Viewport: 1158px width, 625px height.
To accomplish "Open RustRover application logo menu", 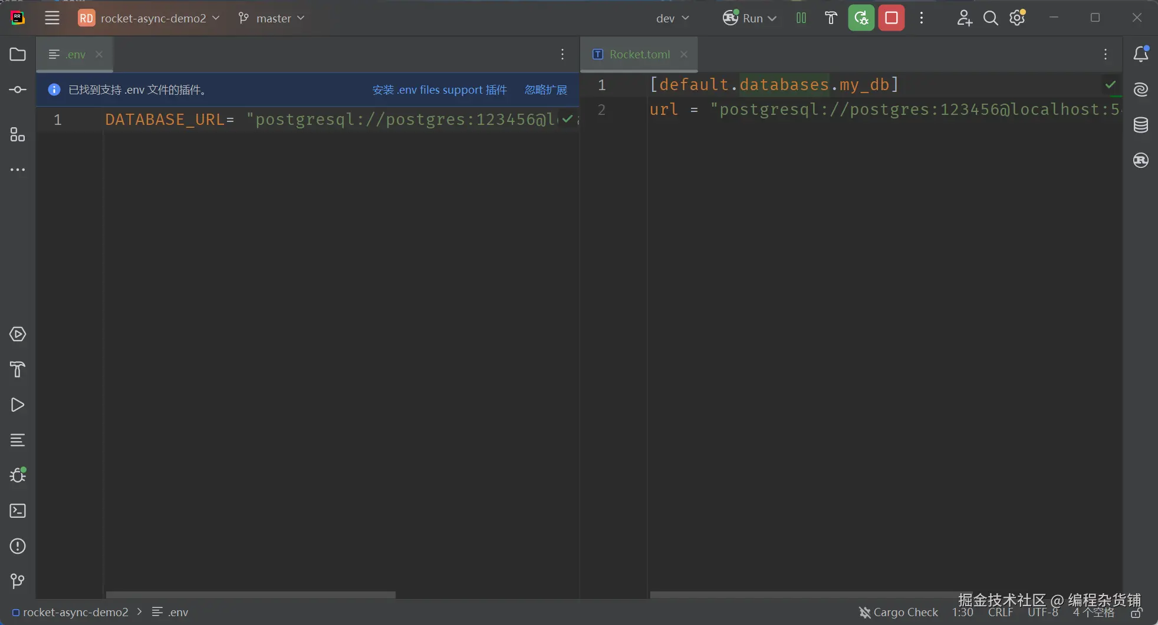I will (x=18, y=18).
